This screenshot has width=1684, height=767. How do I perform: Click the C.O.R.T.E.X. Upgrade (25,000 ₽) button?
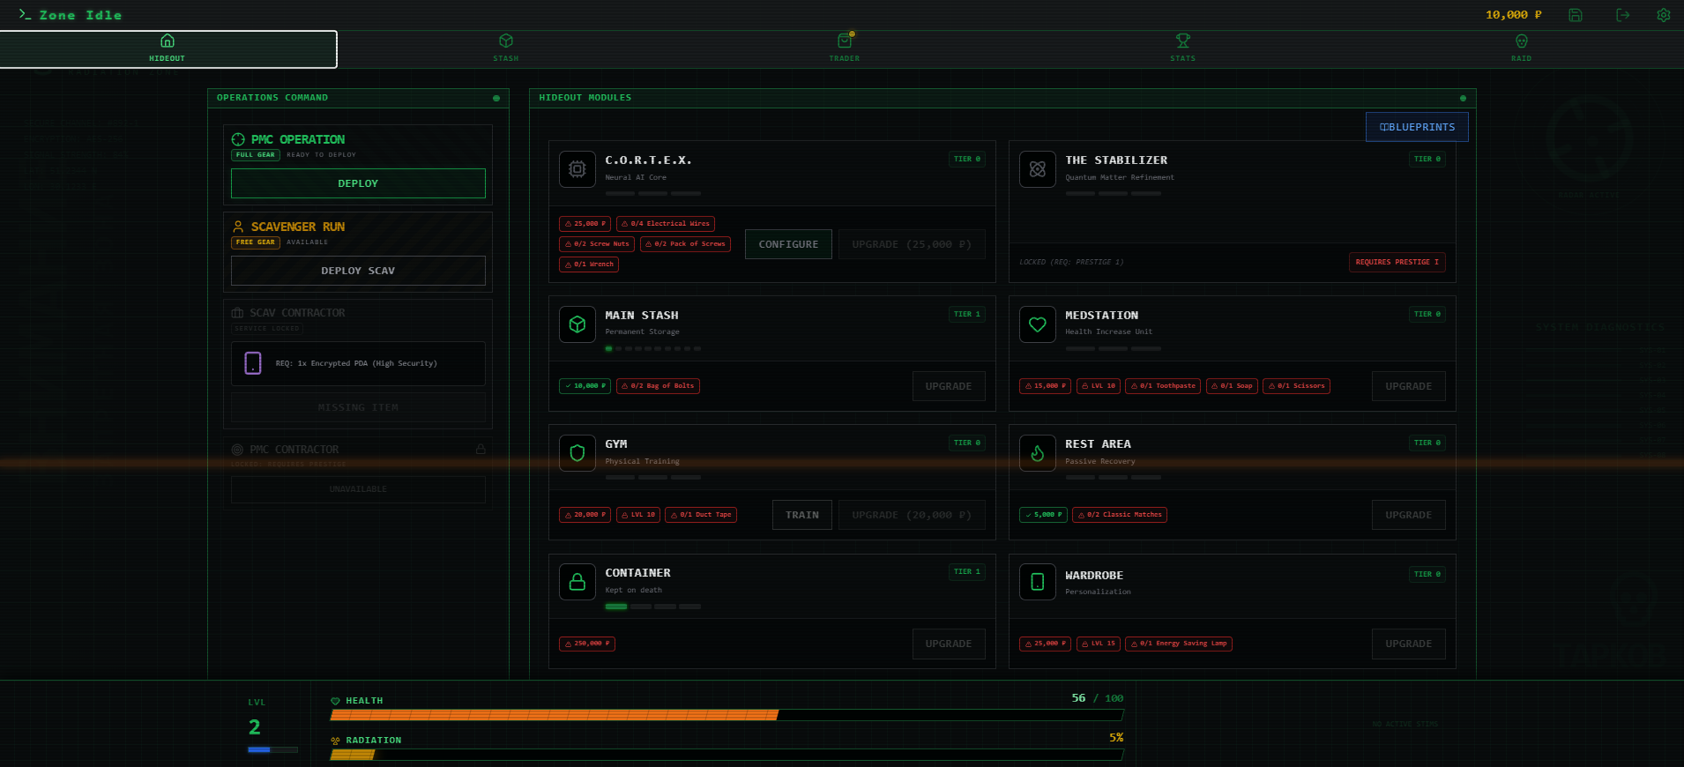912,244
